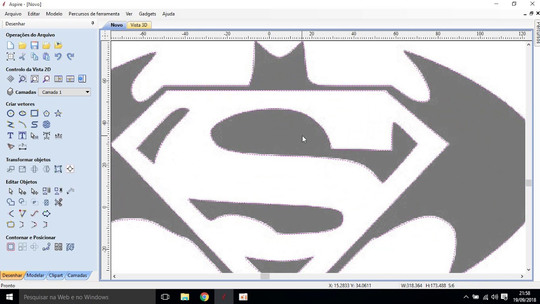This screenshot has width=540, height=304.
Task: Open the Percursos de ferramenta menu
Action: [x=94, y=14]
